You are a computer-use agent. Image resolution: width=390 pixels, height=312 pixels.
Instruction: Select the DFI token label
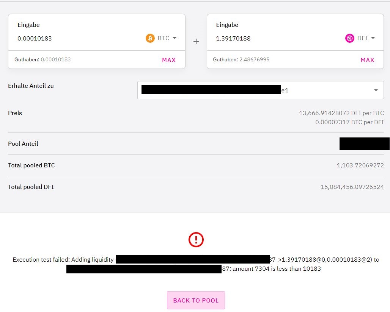point(362,38)
